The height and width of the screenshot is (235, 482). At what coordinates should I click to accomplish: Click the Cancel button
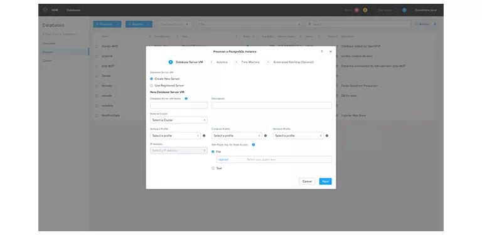[307, 181]
